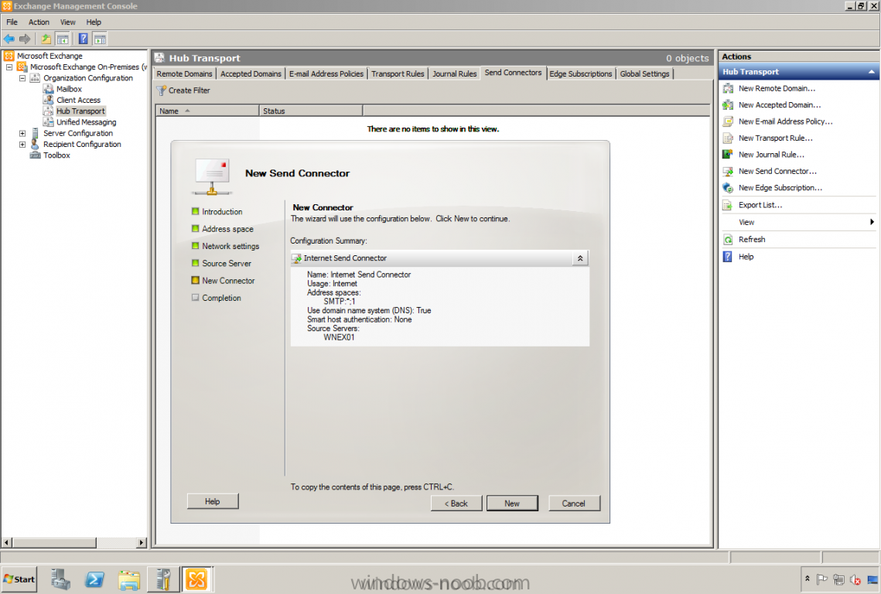Show hidden system tray icons
The height and width of the screenshot is (594, 881).
(x=808, y=579)
